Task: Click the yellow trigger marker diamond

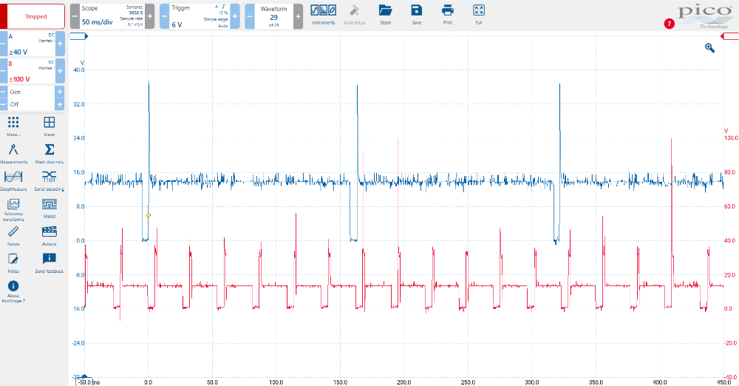Action: coord(149,215)
